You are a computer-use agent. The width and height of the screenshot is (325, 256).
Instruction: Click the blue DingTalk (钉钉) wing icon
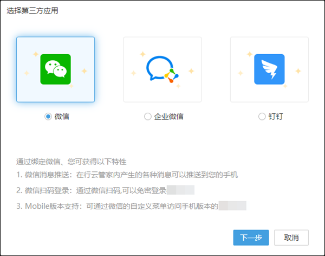pos(269,69)
